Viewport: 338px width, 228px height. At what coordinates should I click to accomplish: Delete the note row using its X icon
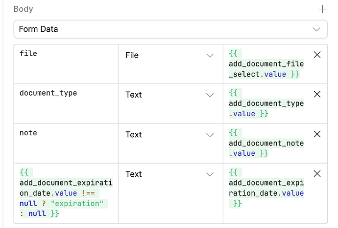(x=317, y=134)
